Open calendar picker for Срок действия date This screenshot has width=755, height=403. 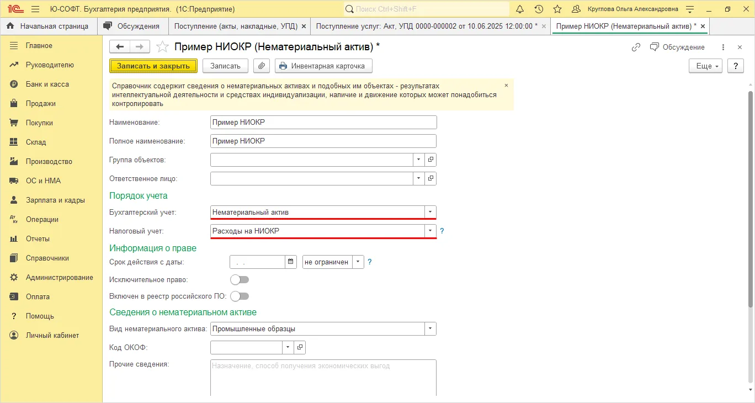tap(291, 262)
